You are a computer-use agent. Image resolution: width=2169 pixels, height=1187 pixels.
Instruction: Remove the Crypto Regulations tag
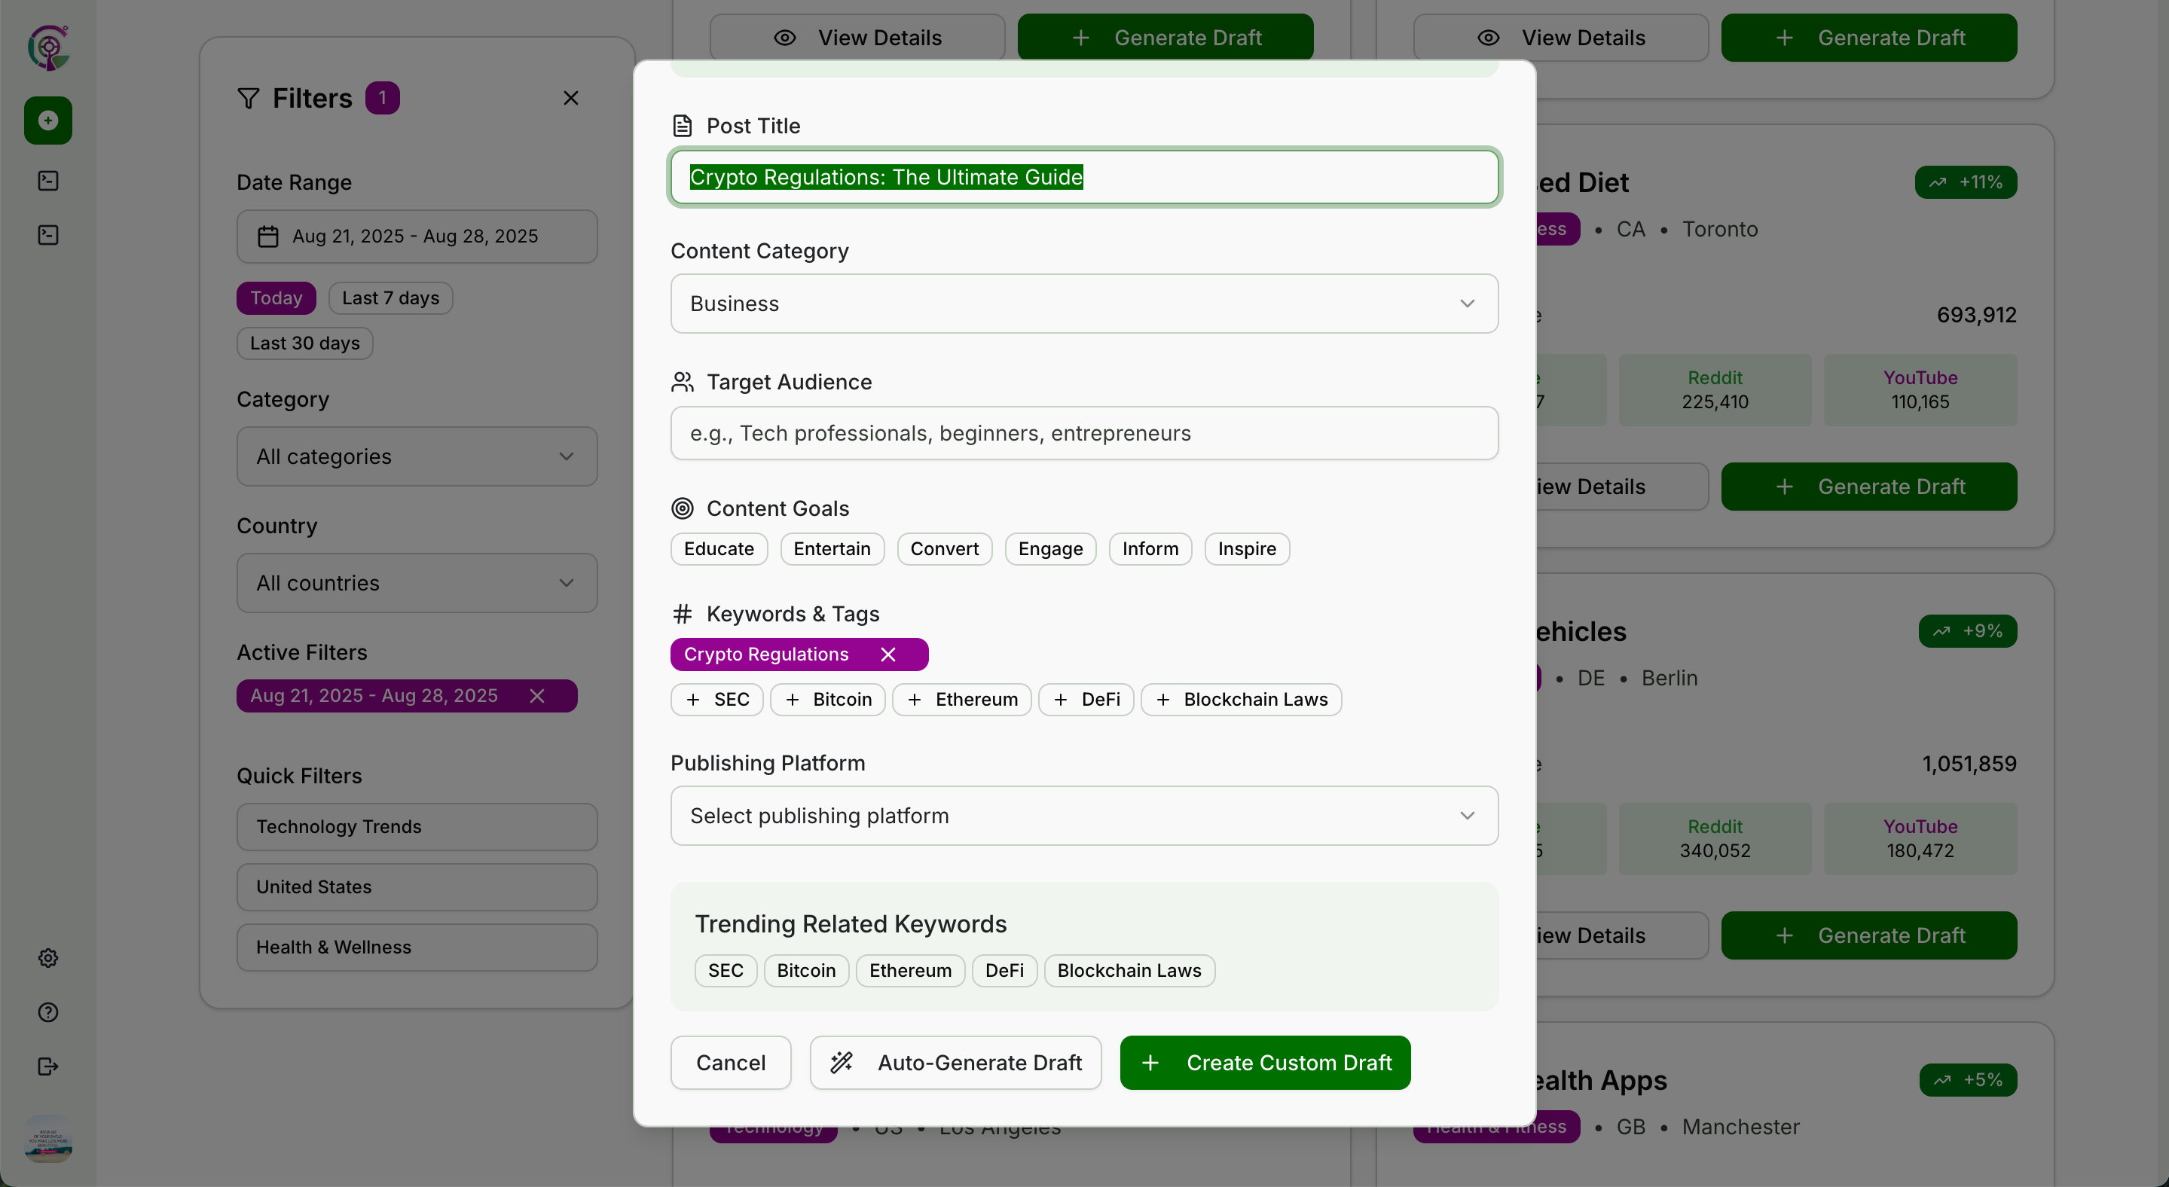pyautogui.click(x=887, y=654)
